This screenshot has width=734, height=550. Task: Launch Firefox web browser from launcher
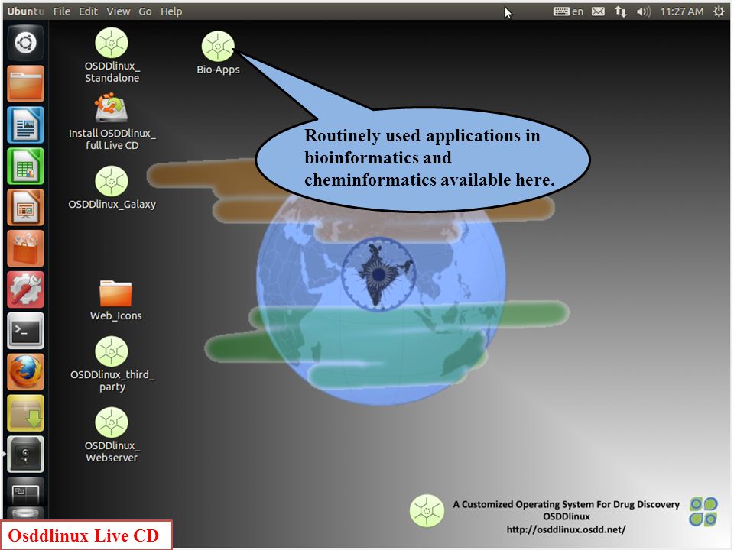(25, 372)
